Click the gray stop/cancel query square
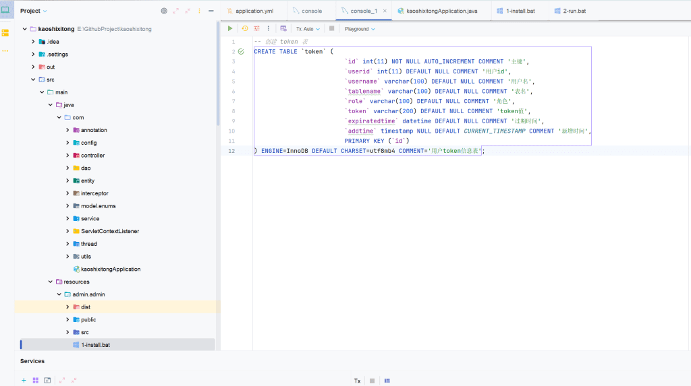The height and width of the screenshot is (386, 691). pyautogui.click(x=332, y=28)
